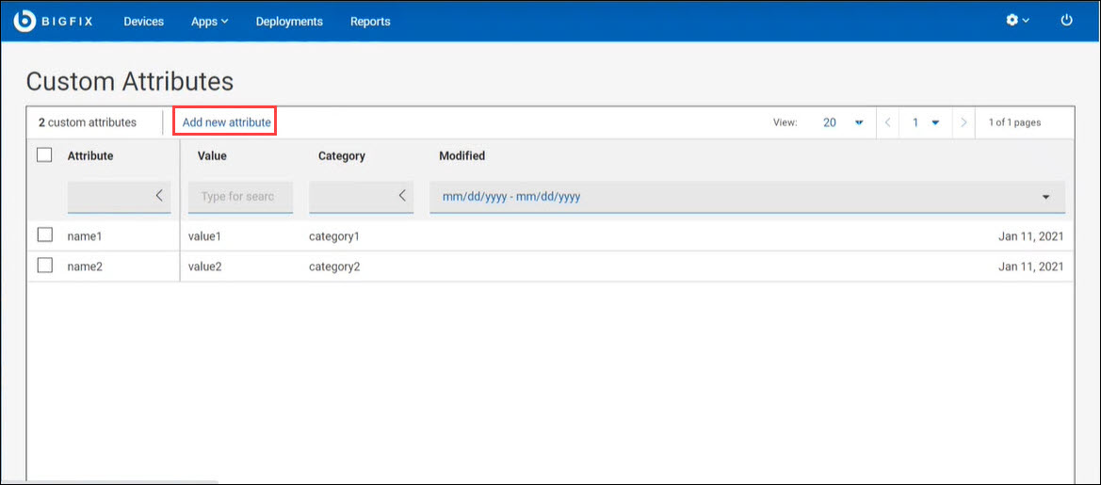Toggle the select-all attributes checkbox

click(44, 155)
